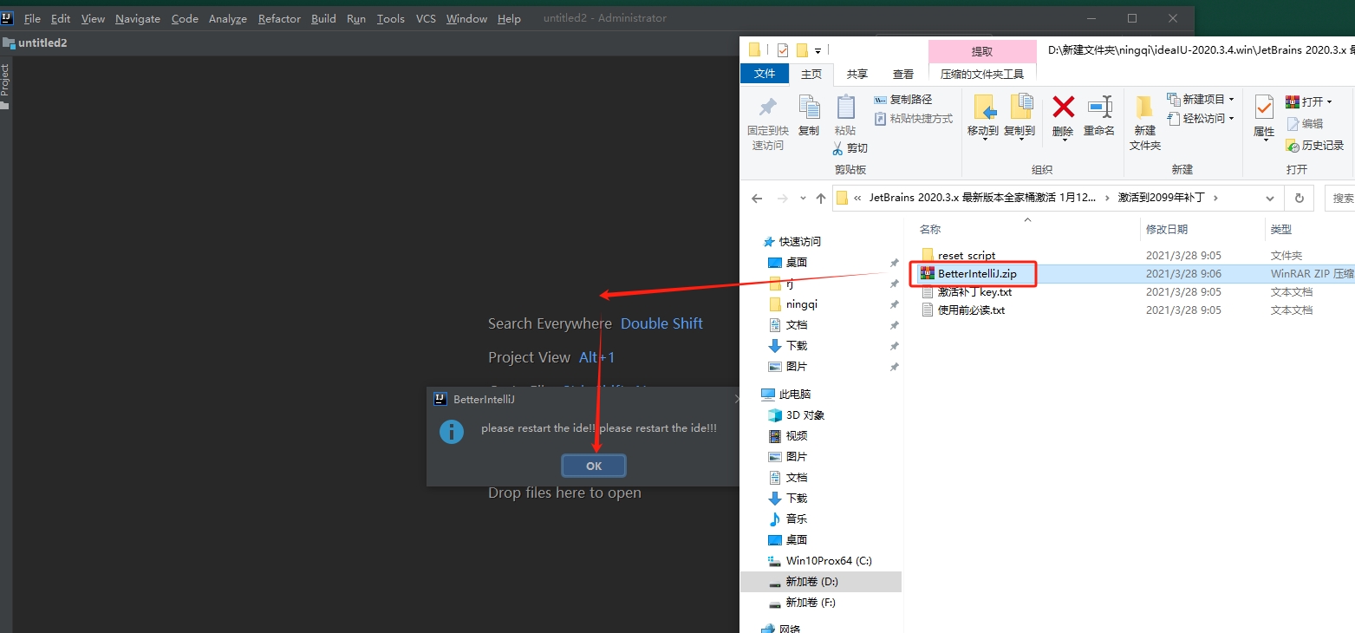Screen dimensions: 1355x633
Task: Click the 固定到快速访问 pin icon
Action: pyautogui.click(x=768, y=108)
